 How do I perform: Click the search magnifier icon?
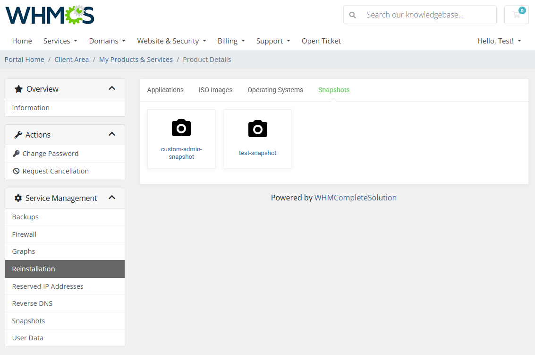(x=353, y=15)
